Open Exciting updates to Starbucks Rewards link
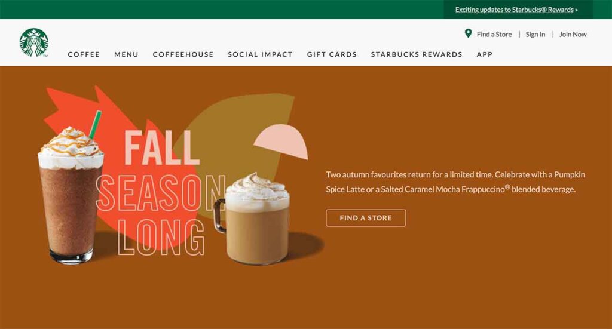The width and height of the screenshot is (612, 329). tap(516, 10)
